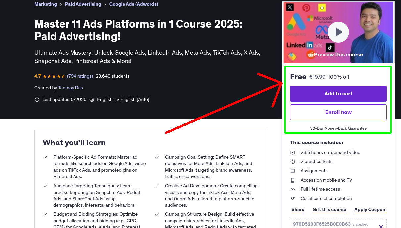Click the English [Auto] captions text
Screen dimensions: 401x228
135,99
